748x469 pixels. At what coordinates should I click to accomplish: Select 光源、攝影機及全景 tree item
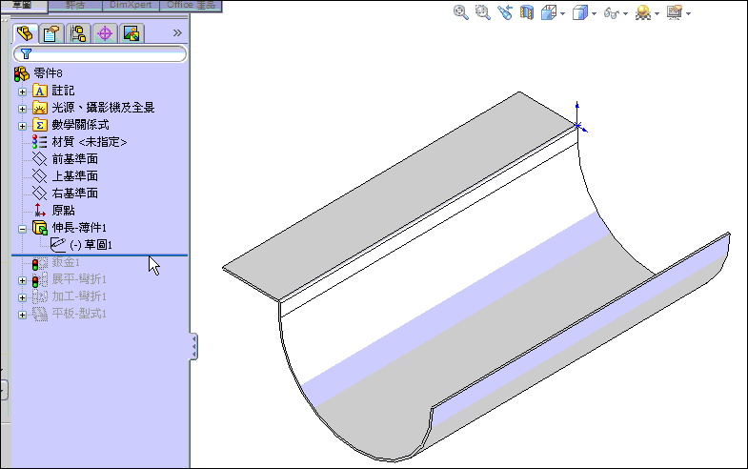click(x=103, y=108)
